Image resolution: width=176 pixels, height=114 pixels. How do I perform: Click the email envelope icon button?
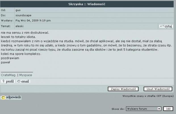click(23, 81)
